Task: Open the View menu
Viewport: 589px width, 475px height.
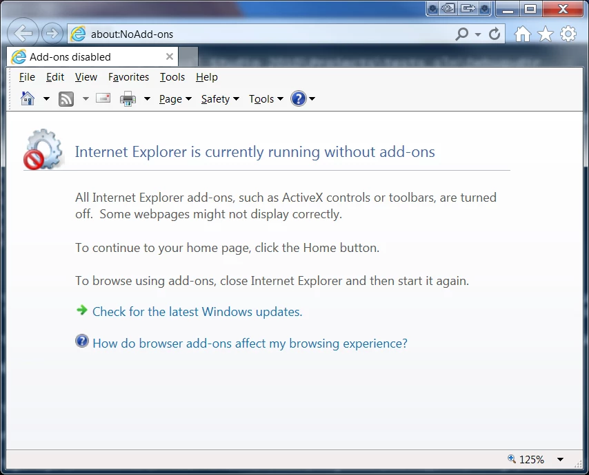Action: [x=86, y=77]
